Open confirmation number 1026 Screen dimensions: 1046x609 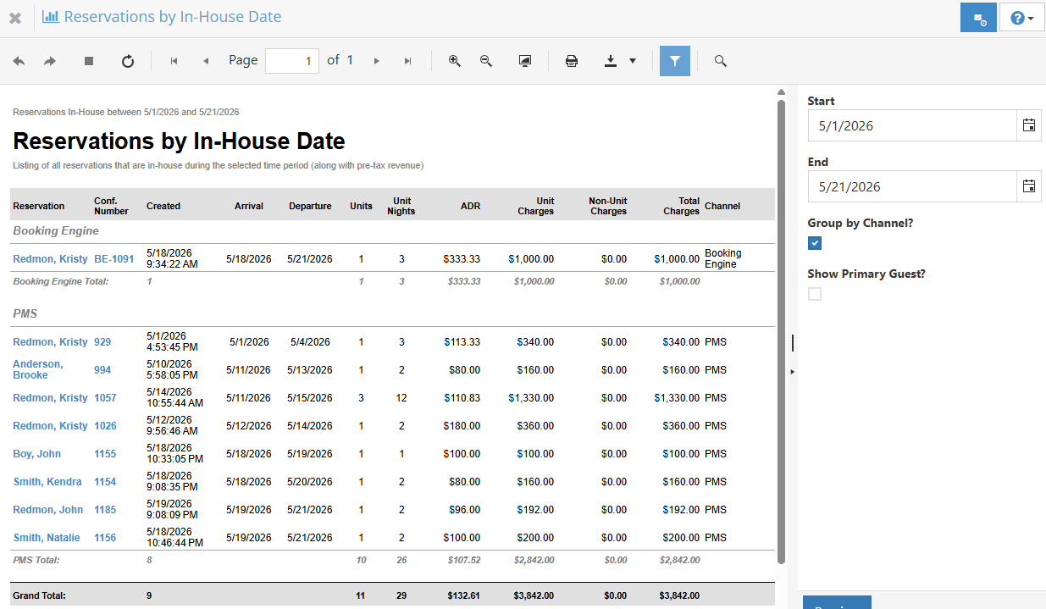click(105, 426)
